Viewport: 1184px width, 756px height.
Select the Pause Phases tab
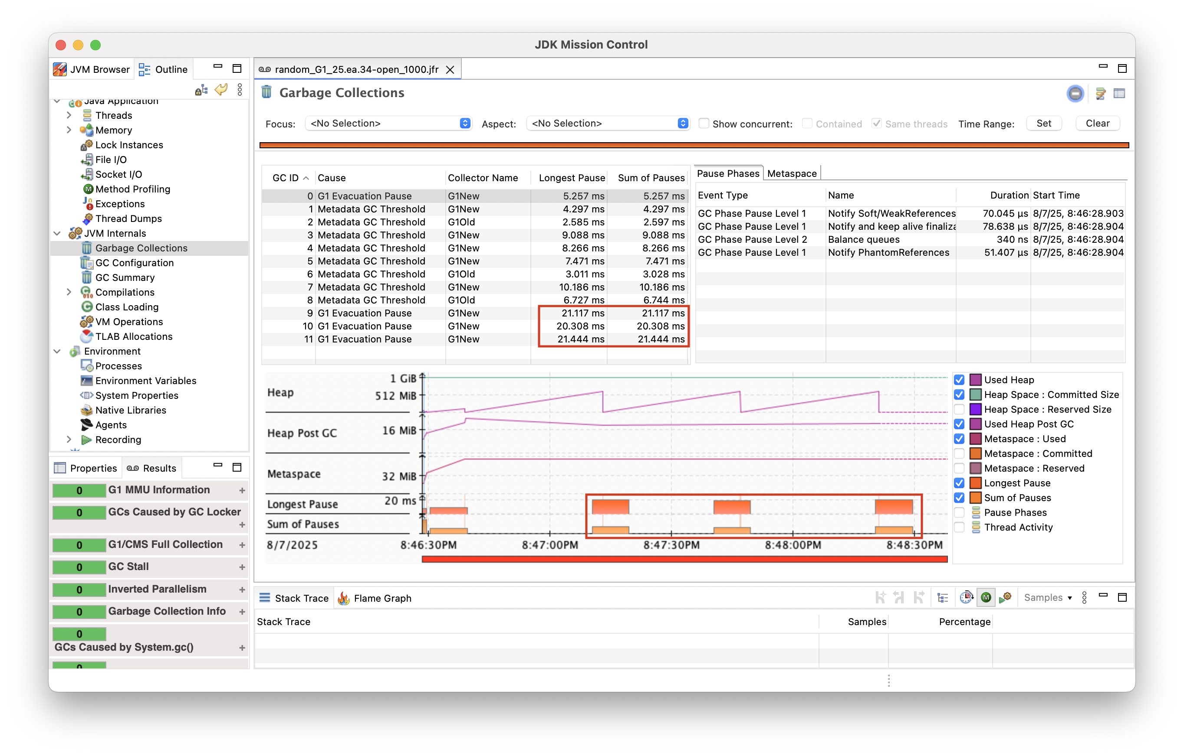click(728, 173)
